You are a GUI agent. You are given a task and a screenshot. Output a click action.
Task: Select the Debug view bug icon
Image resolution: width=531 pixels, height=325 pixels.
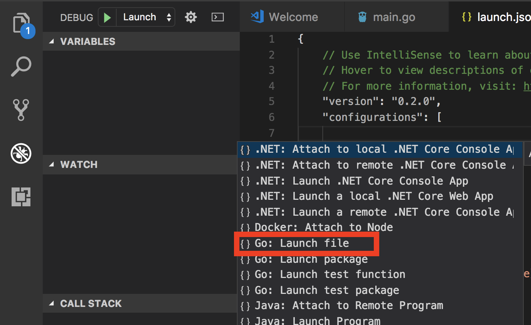tap(21, 153)
